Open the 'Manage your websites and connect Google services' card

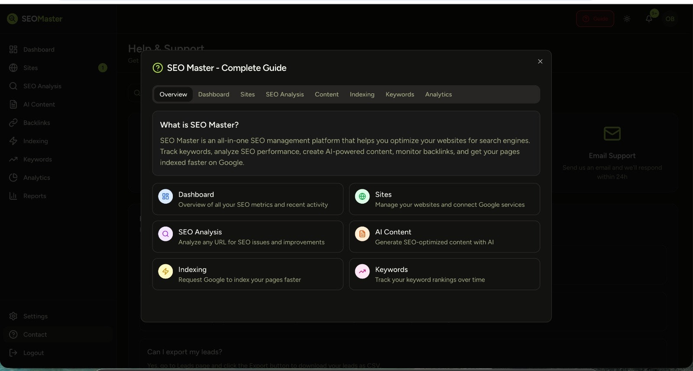point(444,199)
